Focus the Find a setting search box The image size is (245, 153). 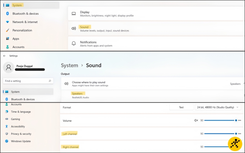click(x=28, y=81)
